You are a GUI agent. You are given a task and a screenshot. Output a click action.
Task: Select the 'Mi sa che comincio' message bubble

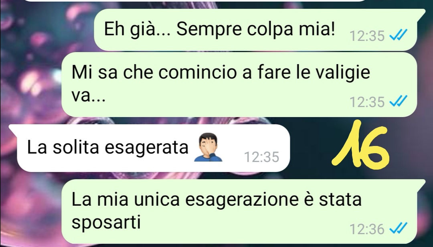coord(239,85)
